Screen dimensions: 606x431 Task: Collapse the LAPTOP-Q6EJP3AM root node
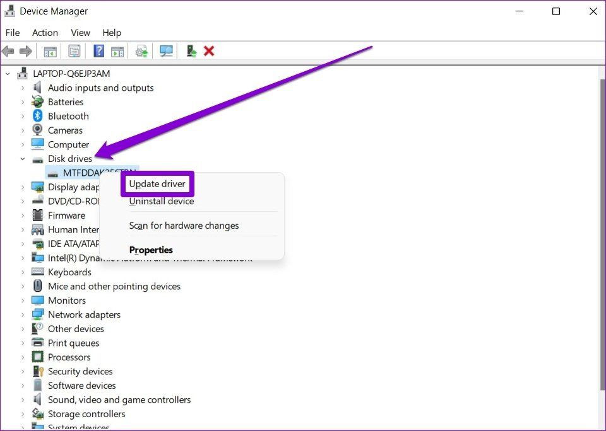[x=8, y=73]
